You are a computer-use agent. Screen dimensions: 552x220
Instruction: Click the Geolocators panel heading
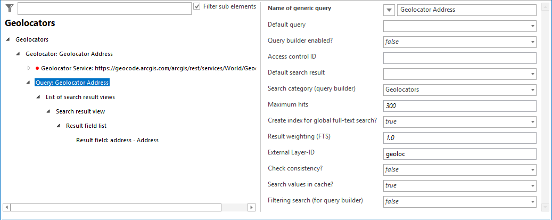[x=30, y=23]
